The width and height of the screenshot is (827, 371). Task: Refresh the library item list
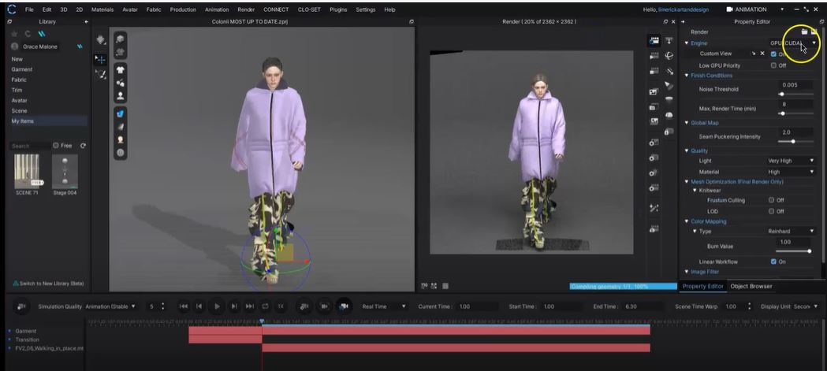pos(83,146)
